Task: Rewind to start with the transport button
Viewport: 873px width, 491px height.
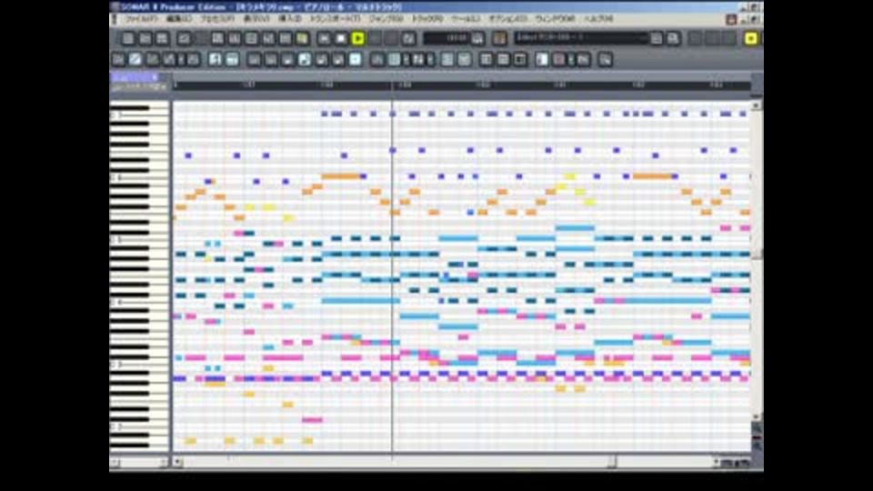Action: click(324, 38)
